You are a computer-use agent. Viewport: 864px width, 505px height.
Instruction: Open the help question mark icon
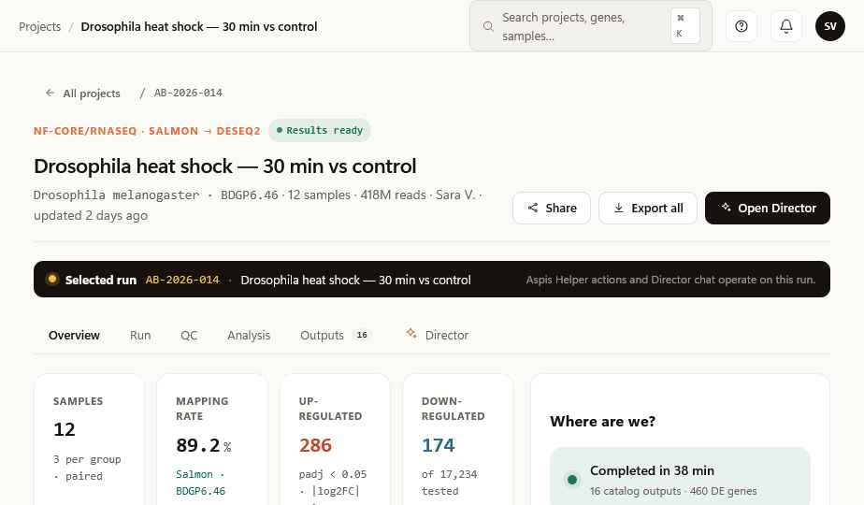[x=742, y=26]
